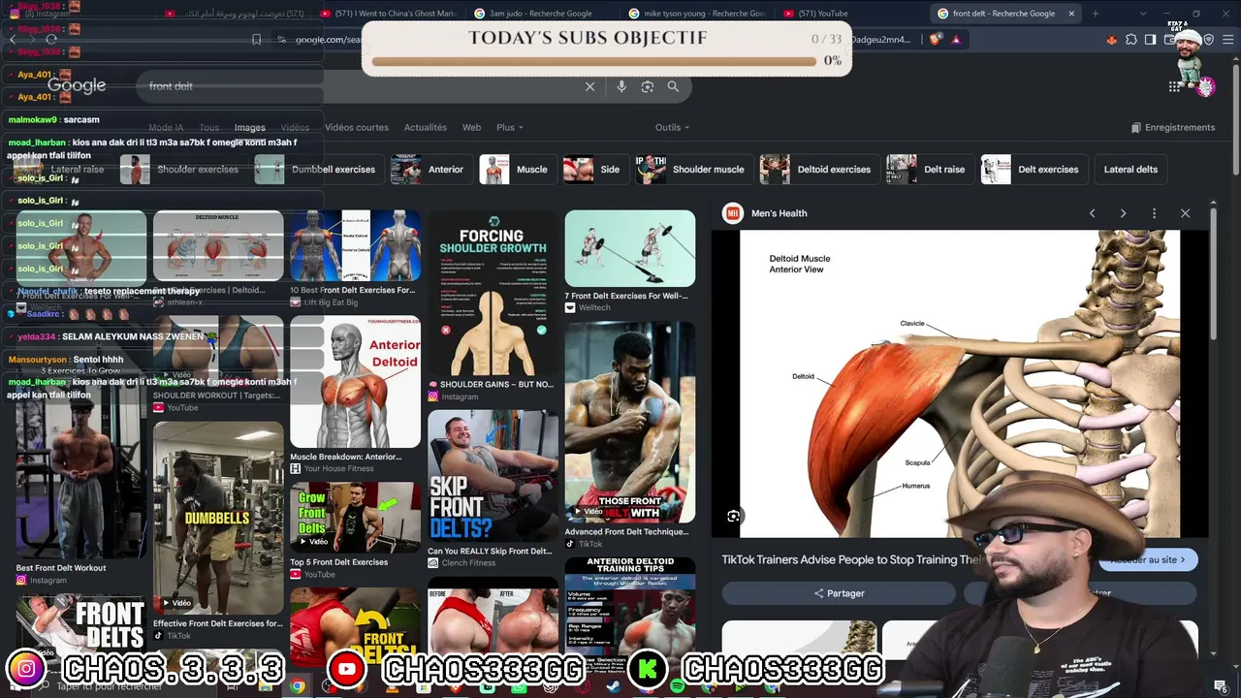Close the front delt Google tab
Image resolution: width=1241 pixels, height=698 pixels.
click(x=1071, y=14)
